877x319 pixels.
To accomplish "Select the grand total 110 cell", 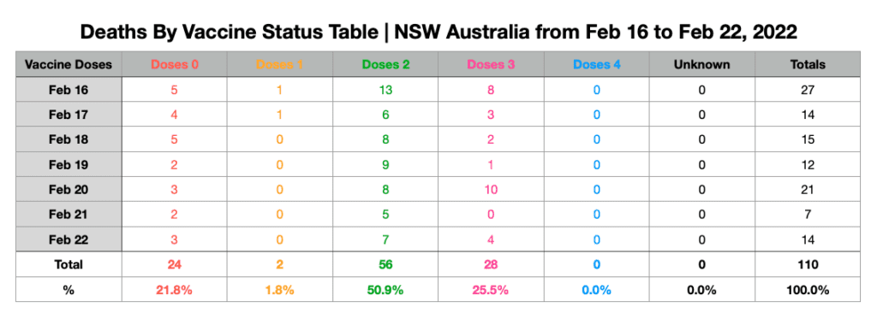I will click(808, 264).
